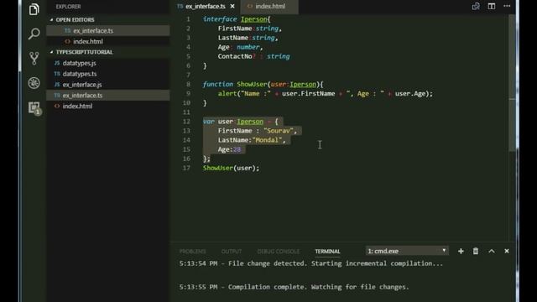Click the alert call on line 9
537x302 pixels.
pyautogui.click(x=227, y=93)
